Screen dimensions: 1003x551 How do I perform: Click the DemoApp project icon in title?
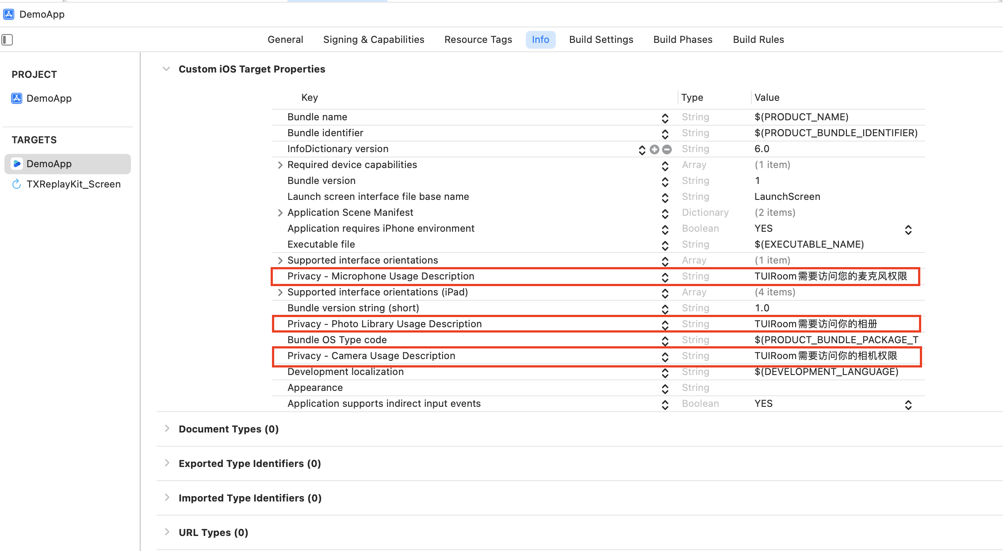(x=9, y=14)
